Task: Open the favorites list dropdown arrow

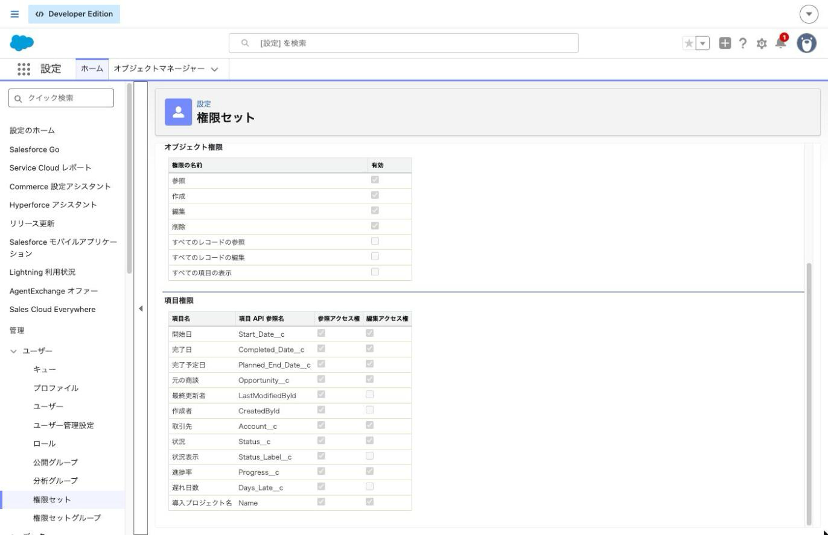Action: [702, 43]
